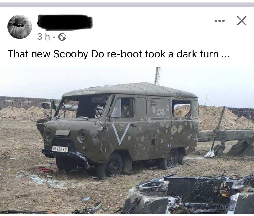Select the Scooby Do re-boot caption text
This screenshot has height=216, width=254.
click(118, 54)
